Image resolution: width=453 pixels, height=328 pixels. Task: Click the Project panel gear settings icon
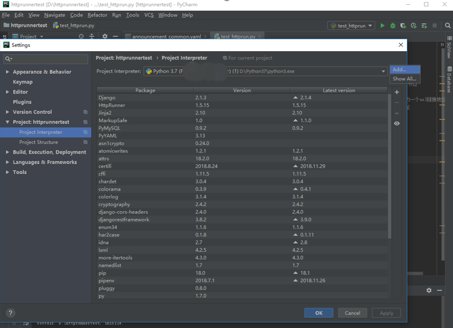coord(104,36)
